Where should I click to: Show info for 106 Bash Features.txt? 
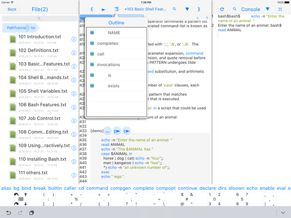click(x=74, y=107)
